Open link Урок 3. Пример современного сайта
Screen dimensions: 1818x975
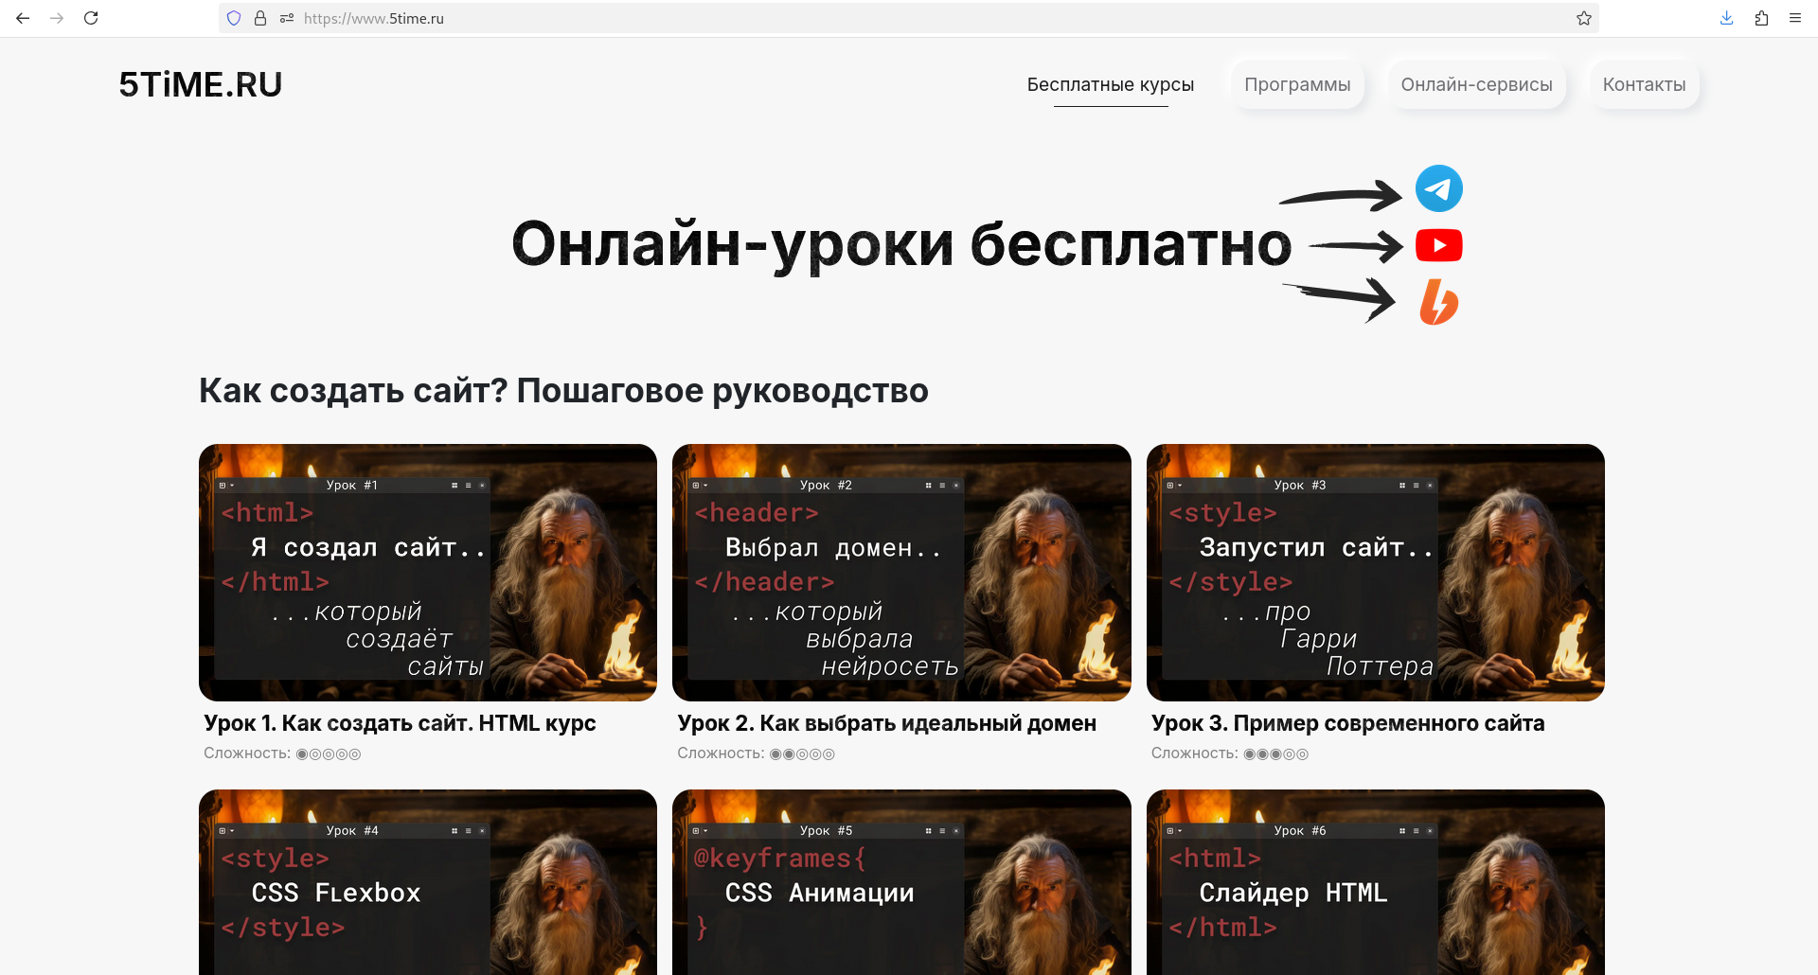coord(1347,723)
